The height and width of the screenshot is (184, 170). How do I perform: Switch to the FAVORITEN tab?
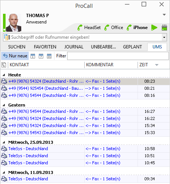click(45, 47)
